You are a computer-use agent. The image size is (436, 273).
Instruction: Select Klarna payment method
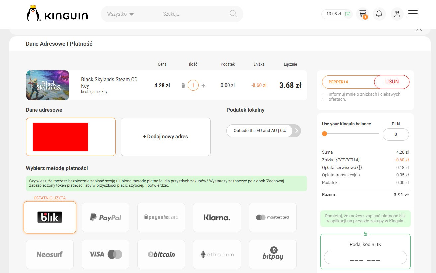coord(217,217)
